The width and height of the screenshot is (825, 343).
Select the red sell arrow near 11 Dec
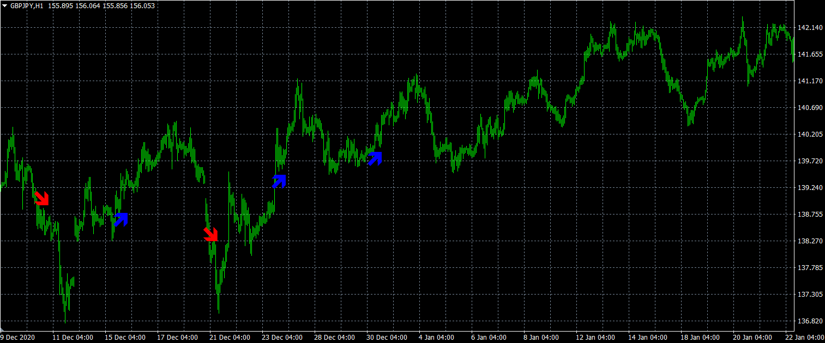tap(42, 198)
